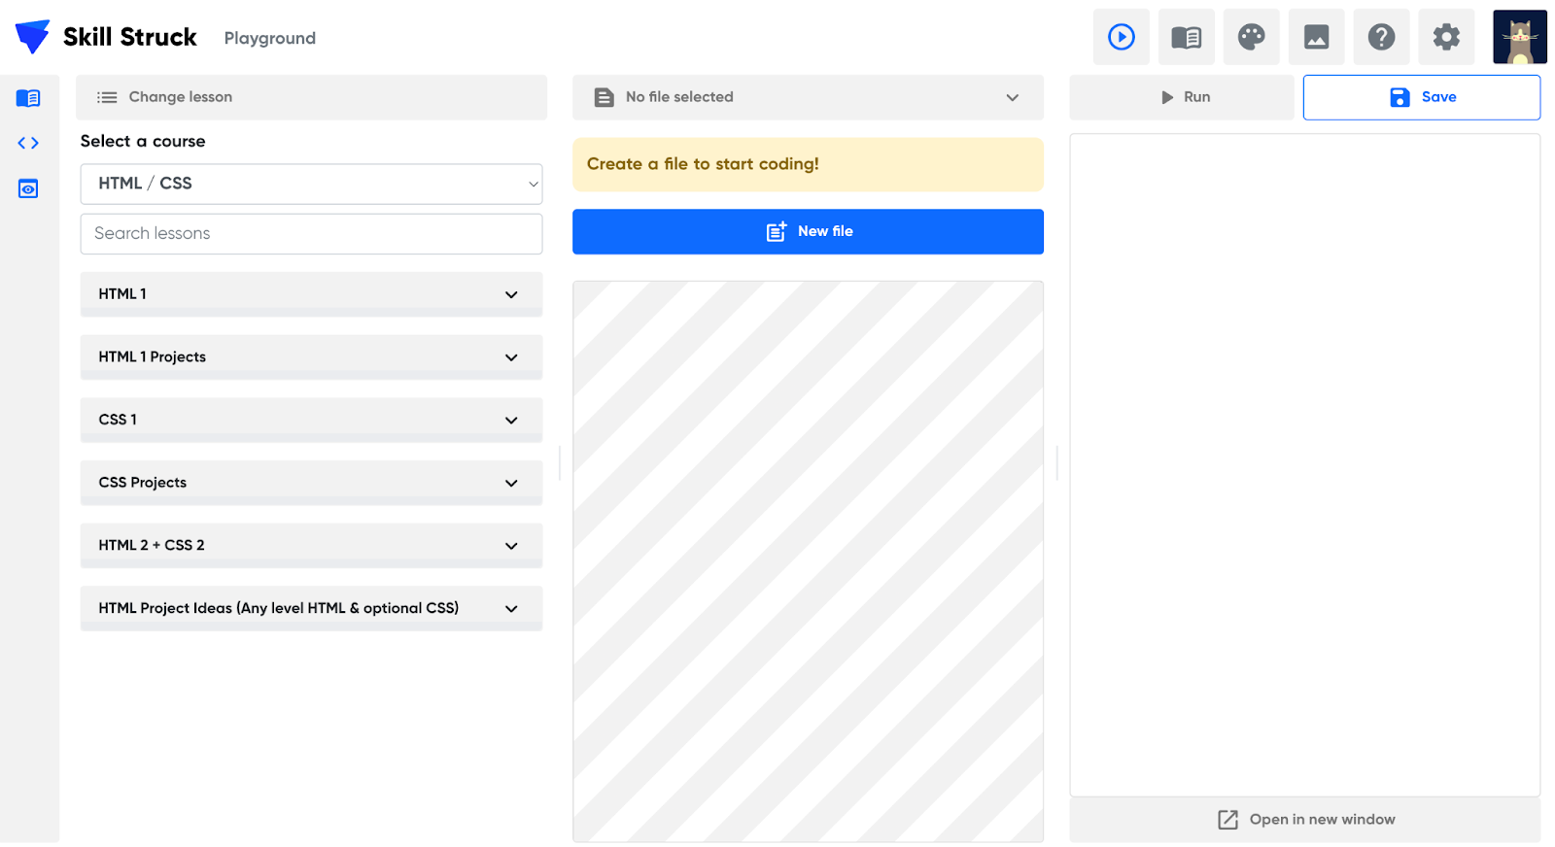1555x847 pixels.
Task: Click the New file button
Action: [x=808, y=231]
